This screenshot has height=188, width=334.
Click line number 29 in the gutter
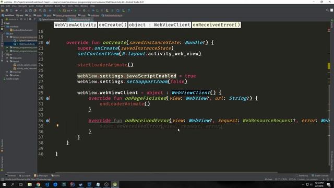41,93
